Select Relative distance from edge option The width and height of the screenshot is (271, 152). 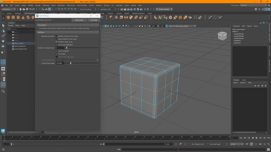[56, 36]
